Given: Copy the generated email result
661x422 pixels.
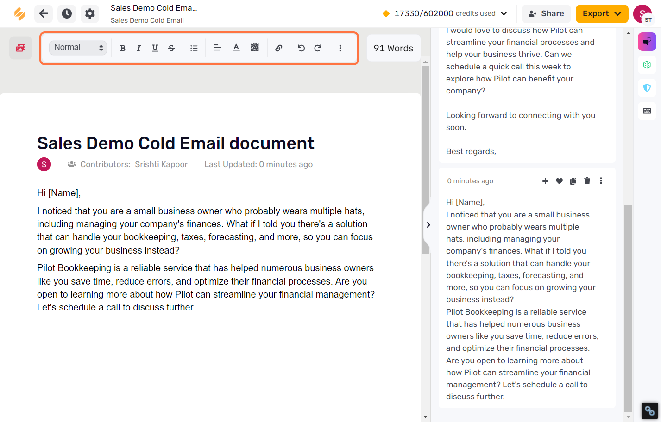Looking at the screenshot, I should [573, 181].
